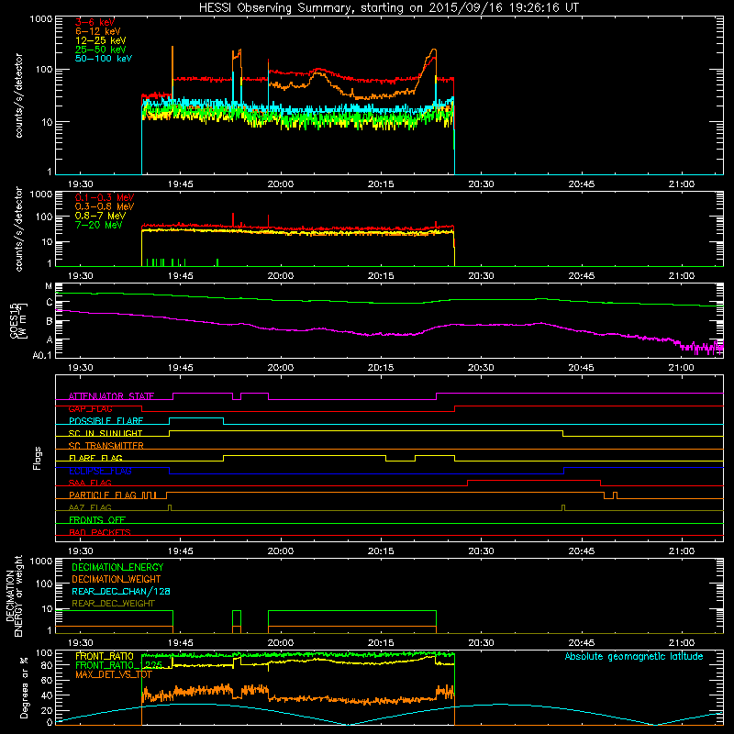734x734 pixels.
Task: Select the red 3-6 keV legend label
Action: coord(95,22)
